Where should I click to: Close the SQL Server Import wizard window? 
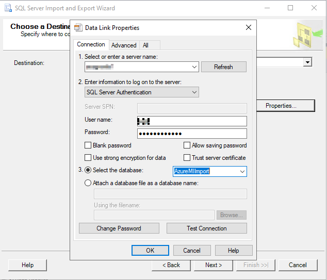click(314, 8)
